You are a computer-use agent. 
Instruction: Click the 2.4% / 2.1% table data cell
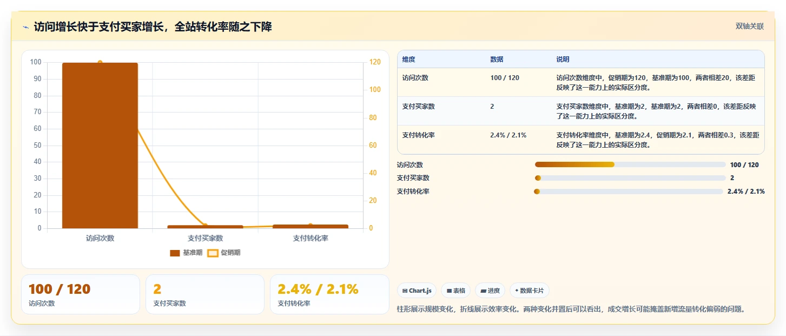pos(508,135)
